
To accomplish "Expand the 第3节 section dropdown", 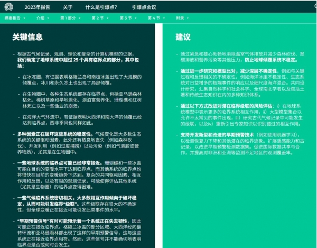I will [127, 17].
